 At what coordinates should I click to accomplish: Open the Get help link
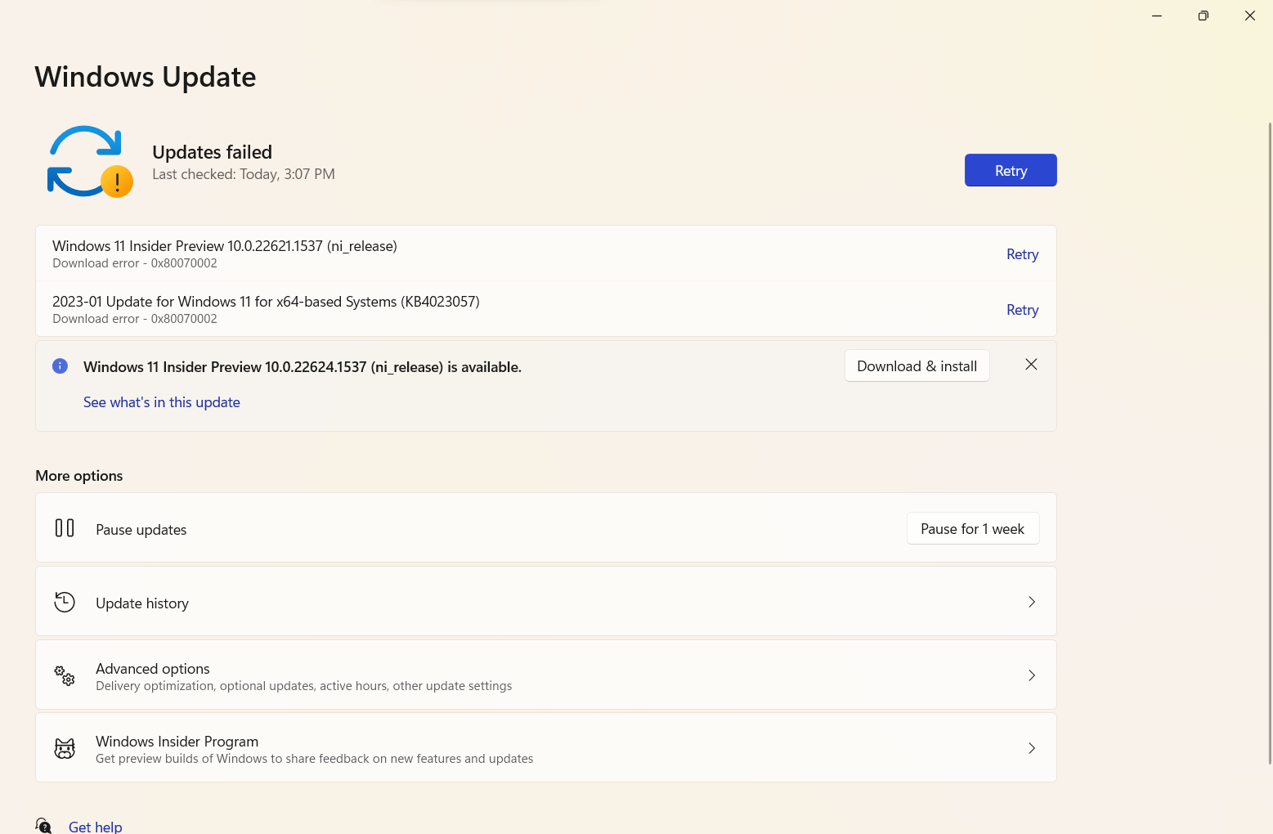96,827
